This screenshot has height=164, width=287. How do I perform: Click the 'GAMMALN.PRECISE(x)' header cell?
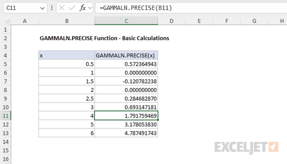point(126,55)
